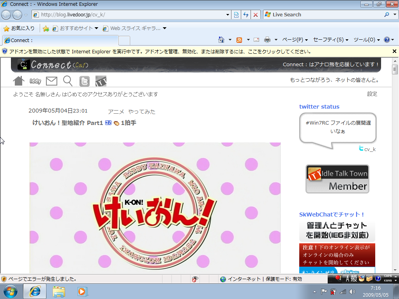This screenshot has height=299, width=399.
Task: Open a new blank tab
Action: coord(124,40)
